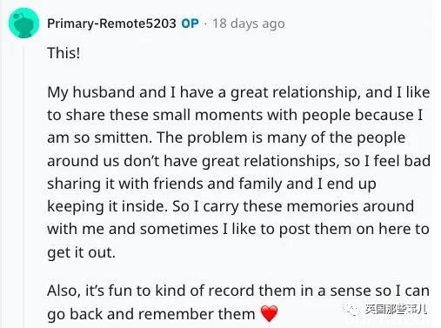Click the line starting 'keeping it inside'
This screenshot has height=328, width=441.
point(231,206)
